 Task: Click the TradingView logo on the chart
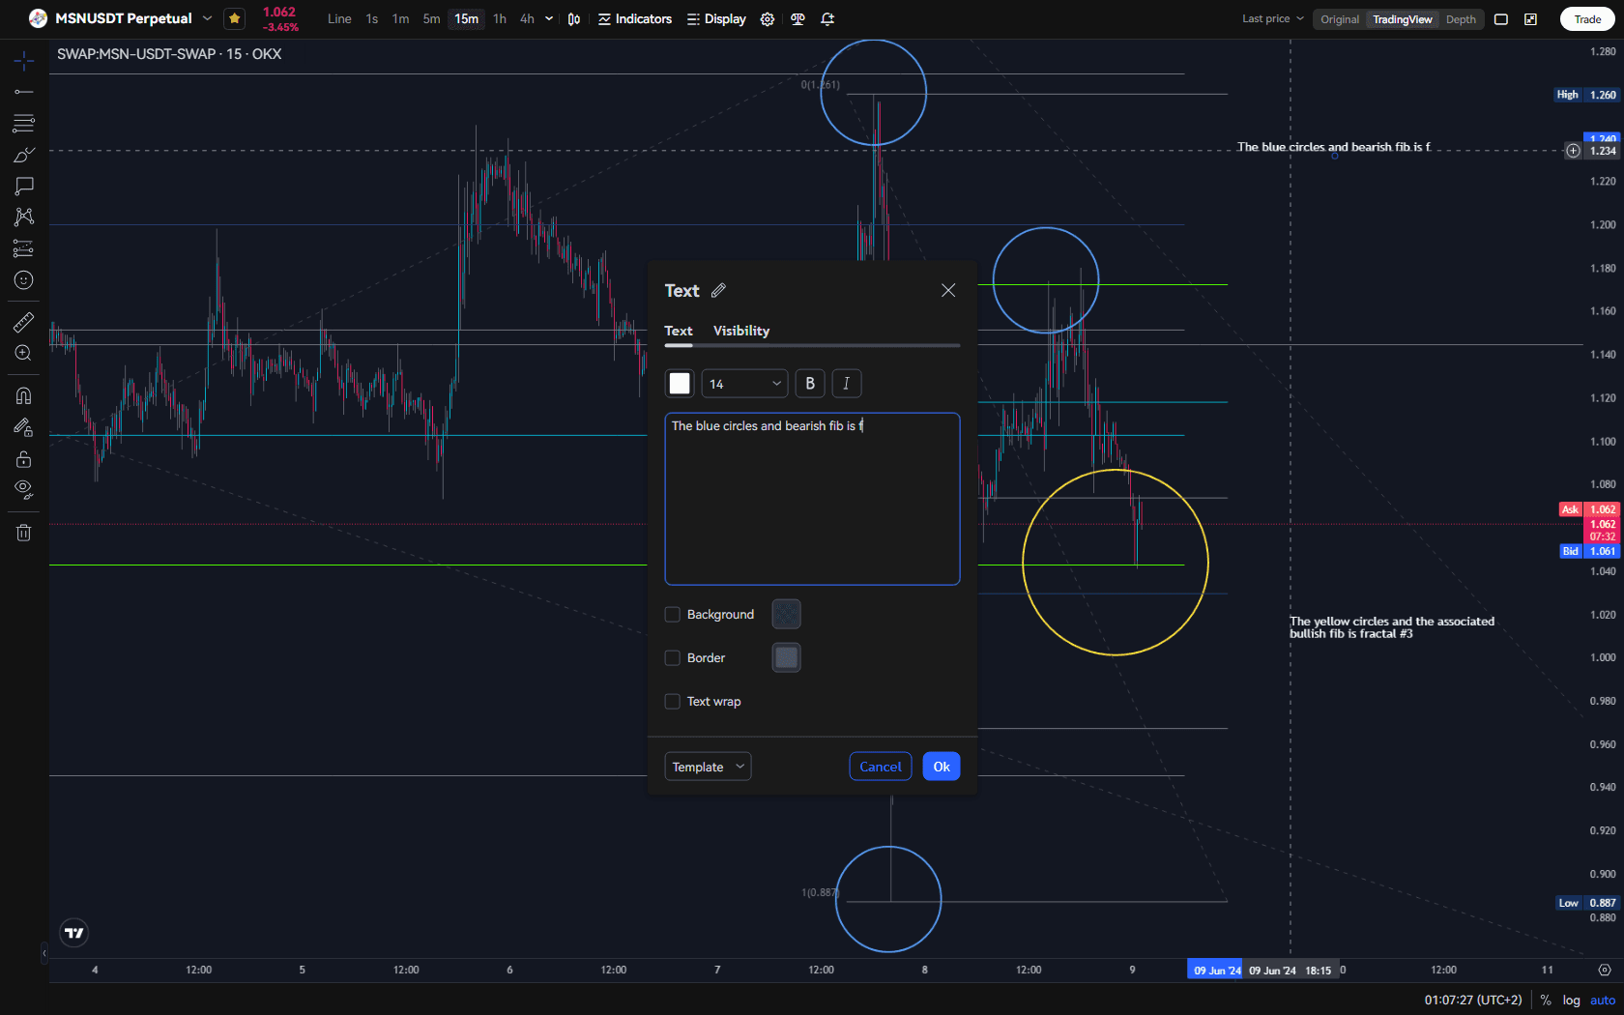coord(74,933)
